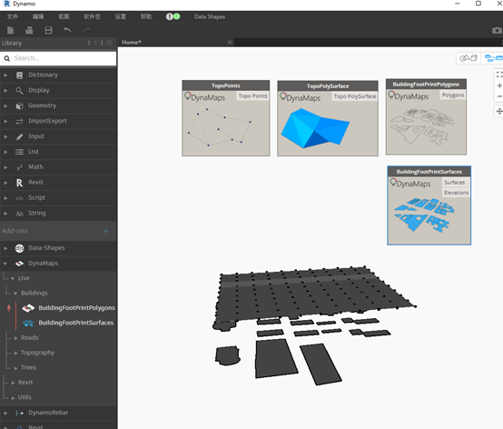Switch to graph view navigation
Viewport: 503px width, 429px height.
pos(494,58)
